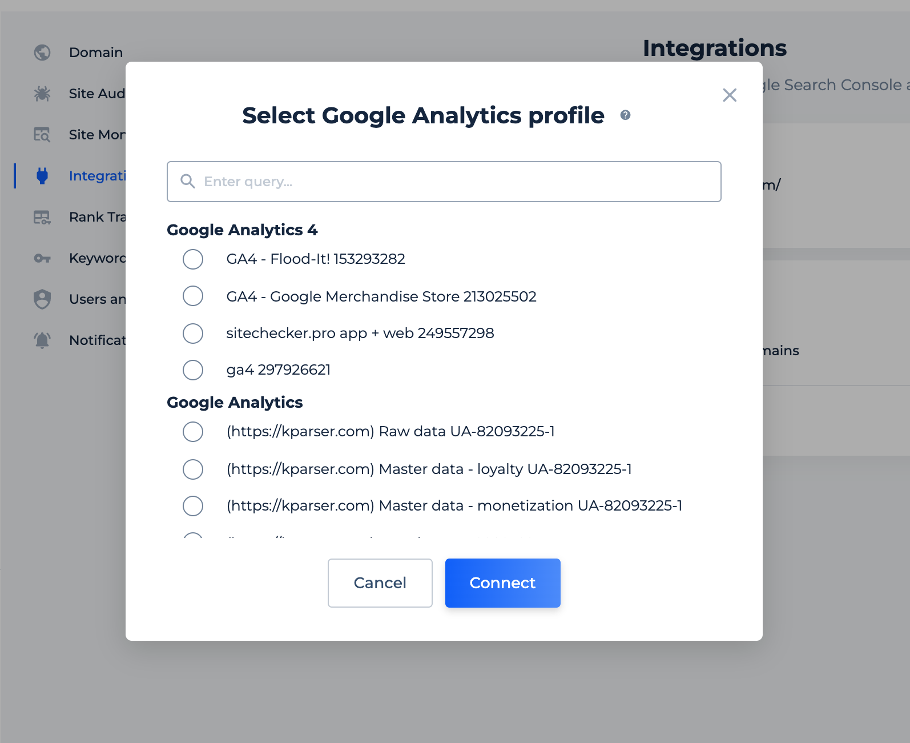The image size is (910, 743).
Task: Select ga4 297926621 radio button
Action: pyautogui.click(x=193, y=370)
